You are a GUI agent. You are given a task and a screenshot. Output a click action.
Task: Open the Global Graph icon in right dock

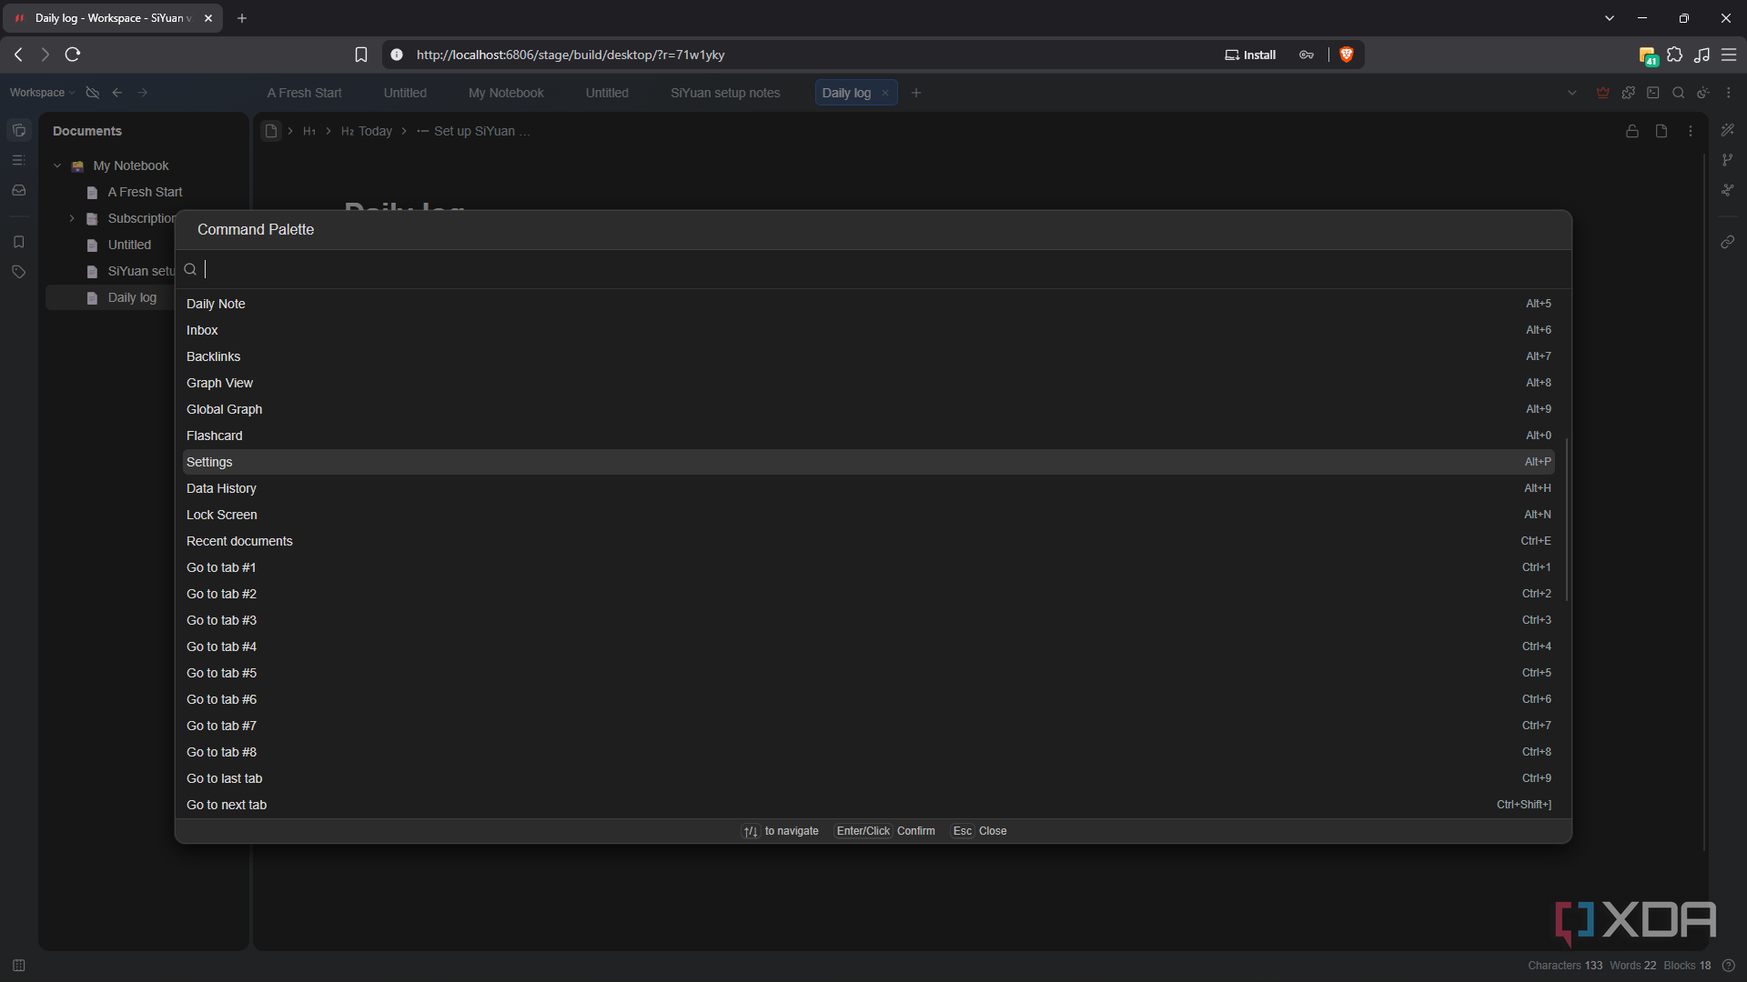point(1728,191)
